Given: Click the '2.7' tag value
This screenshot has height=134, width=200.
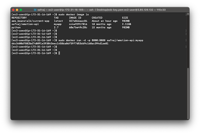Looking at the screenshot, I should [x=56, y=28].
